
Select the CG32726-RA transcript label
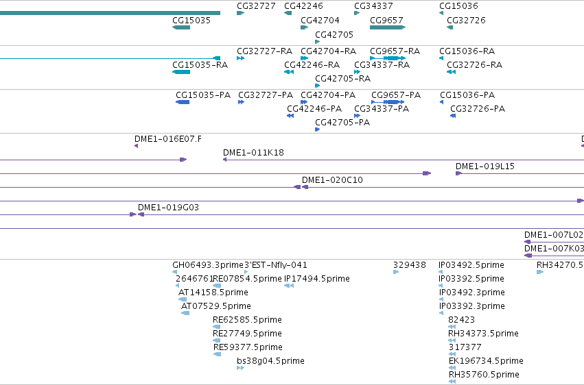tap(474, 65)
